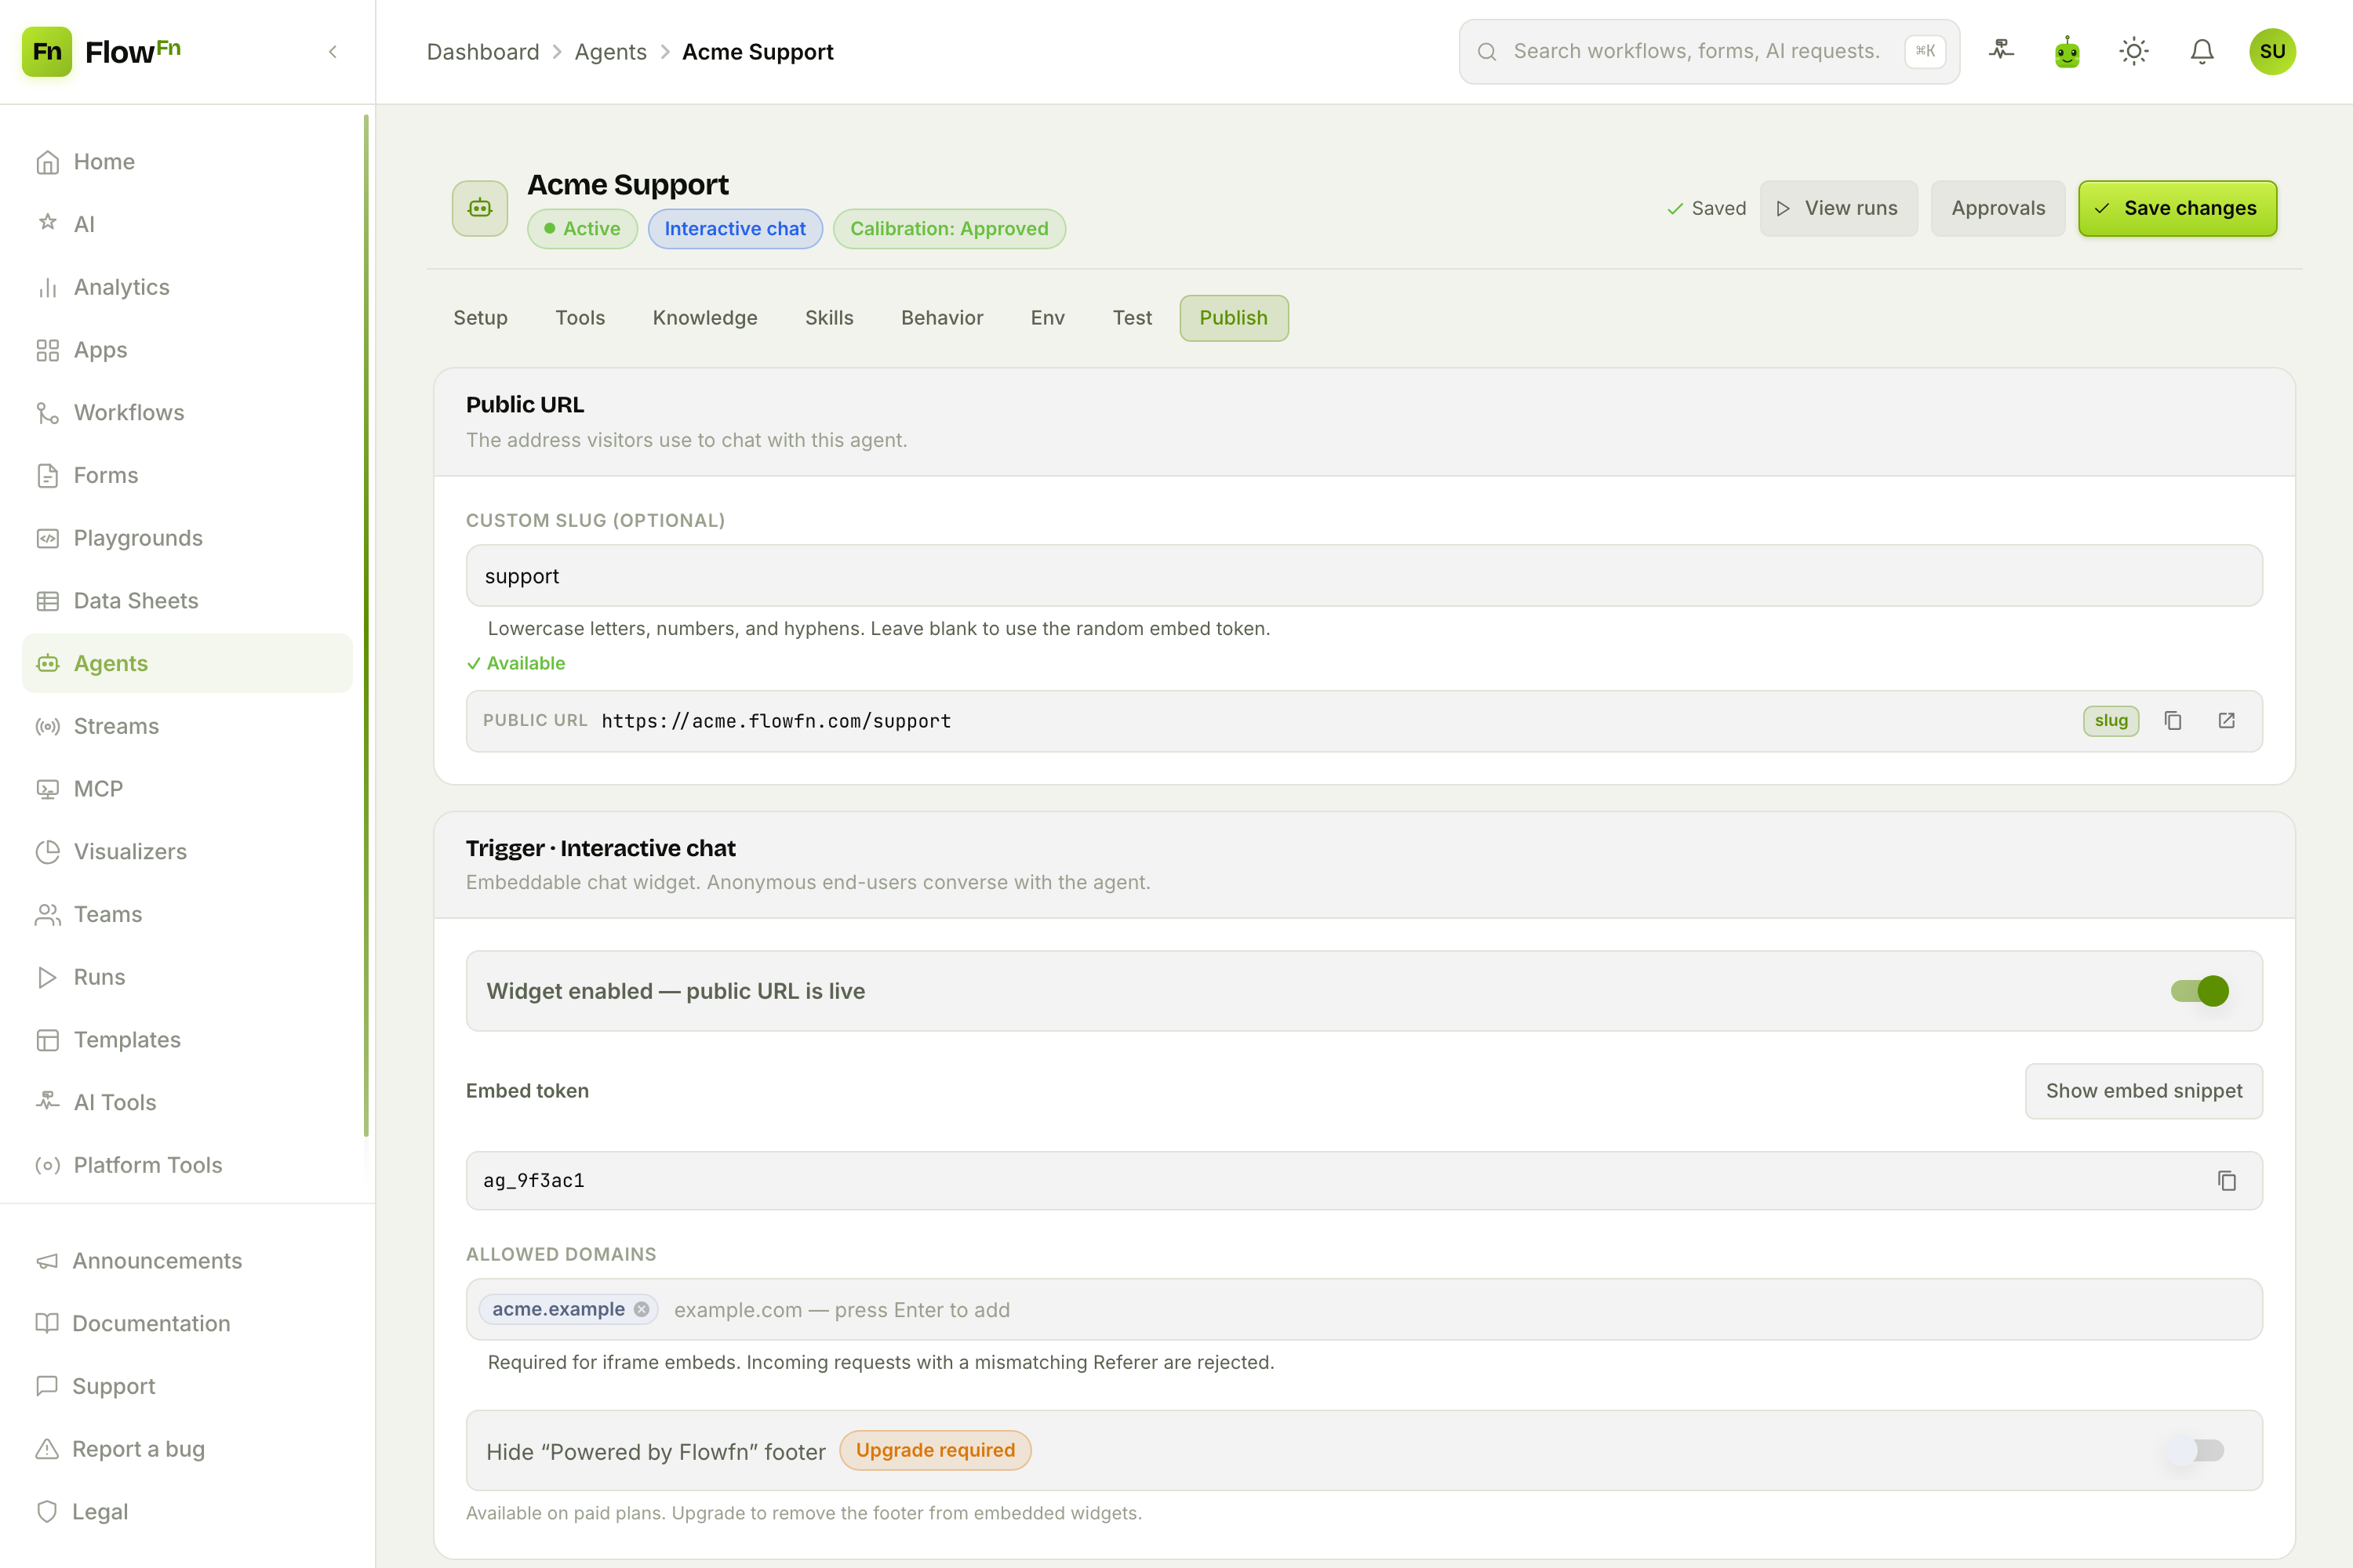Image resolution: width=2353 pixels, height=1568 pixels.
Task: Open Visualizers in the sidebar
Action: pos(187,851)
